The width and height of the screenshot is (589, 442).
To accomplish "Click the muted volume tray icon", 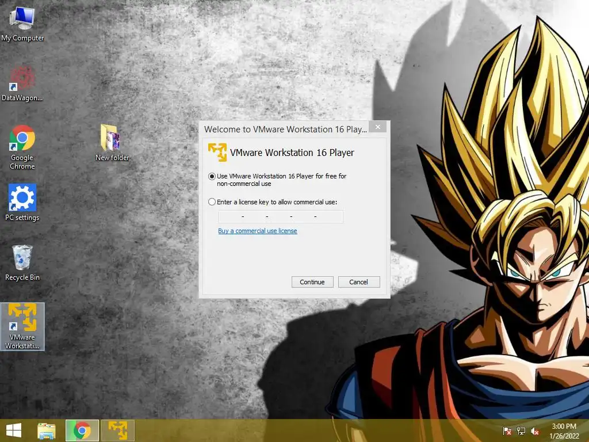I will click(535, 430).
